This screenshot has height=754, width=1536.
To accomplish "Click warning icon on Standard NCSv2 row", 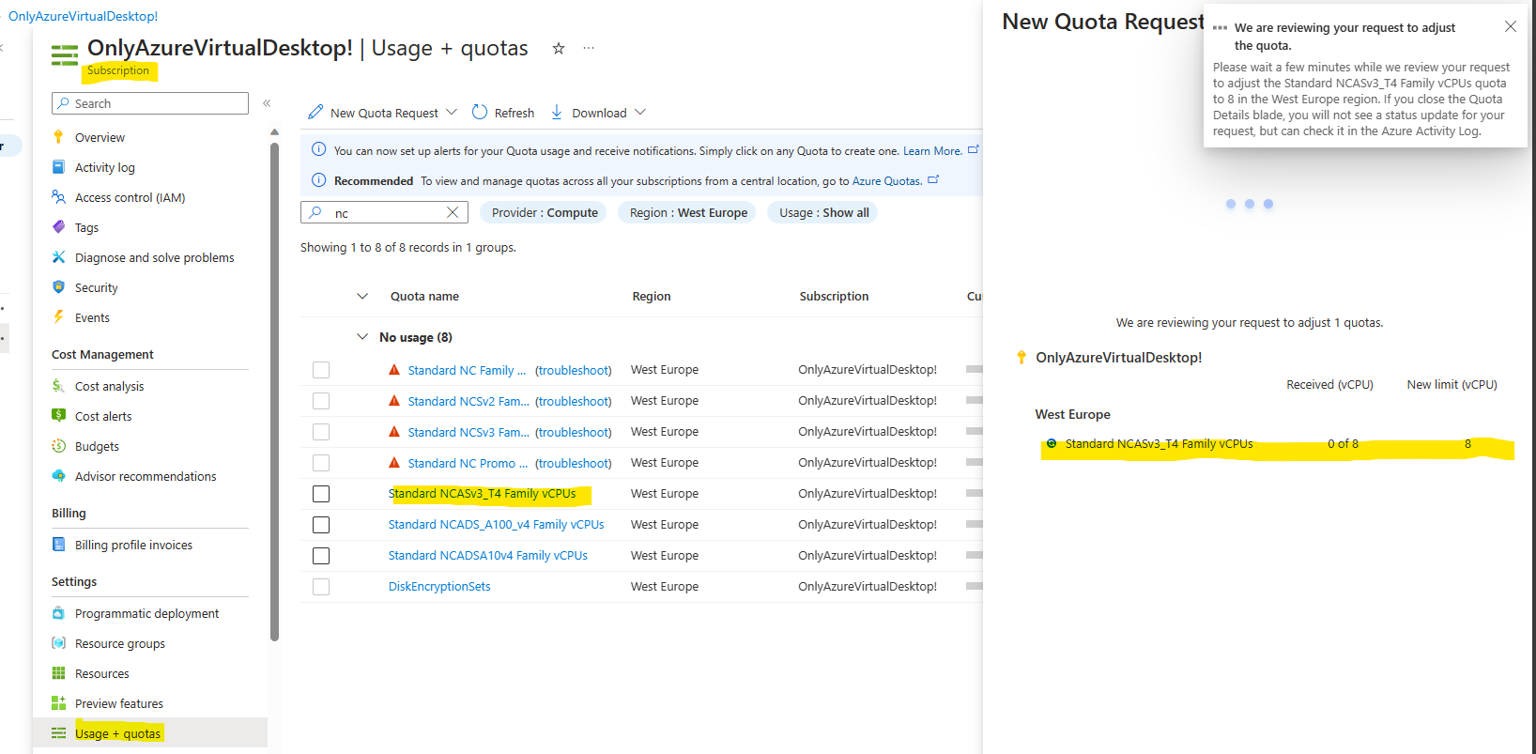I will point(394,401).
